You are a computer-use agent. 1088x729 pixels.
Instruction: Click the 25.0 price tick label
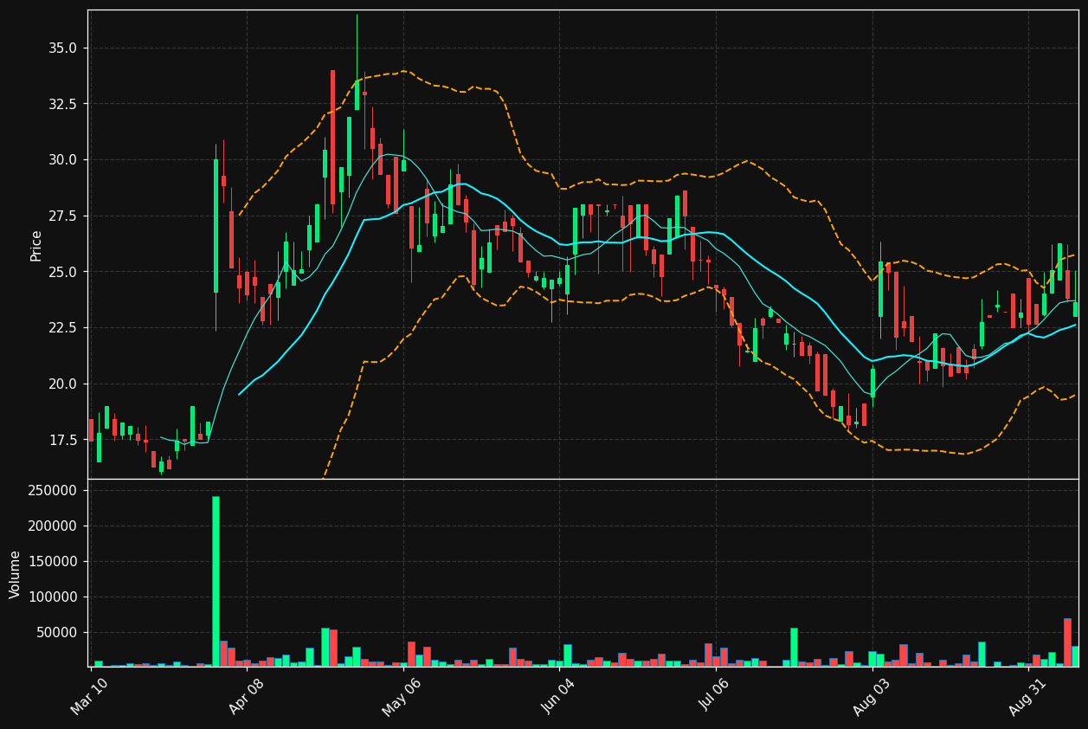[61, 272]
